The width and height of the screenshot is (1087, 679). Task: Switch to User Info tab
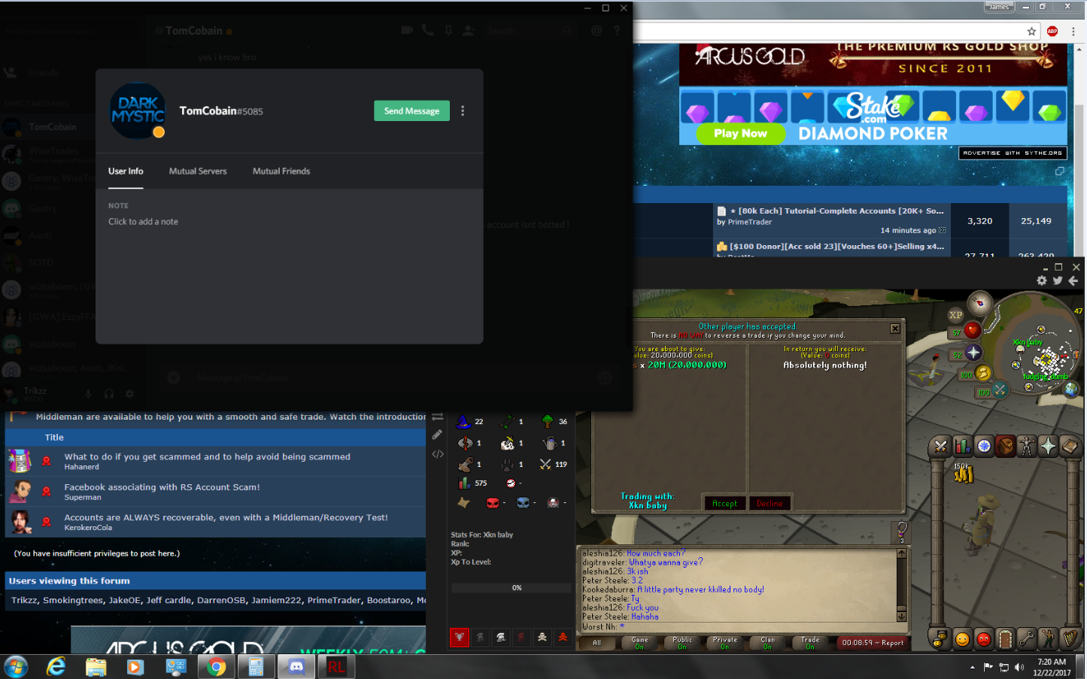click(126, 171)
